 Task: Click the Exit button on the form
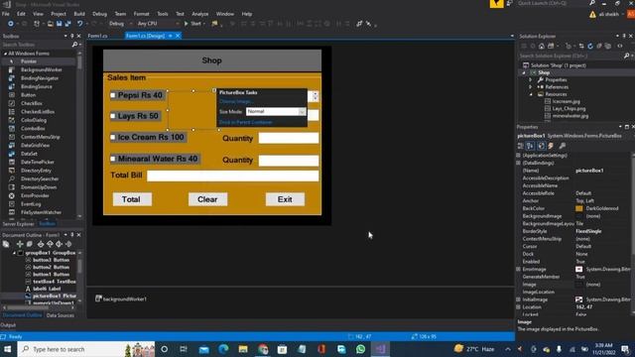[285, 199]
